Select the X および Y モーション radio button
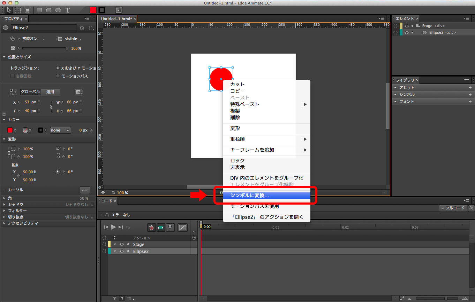 [58, 68]
